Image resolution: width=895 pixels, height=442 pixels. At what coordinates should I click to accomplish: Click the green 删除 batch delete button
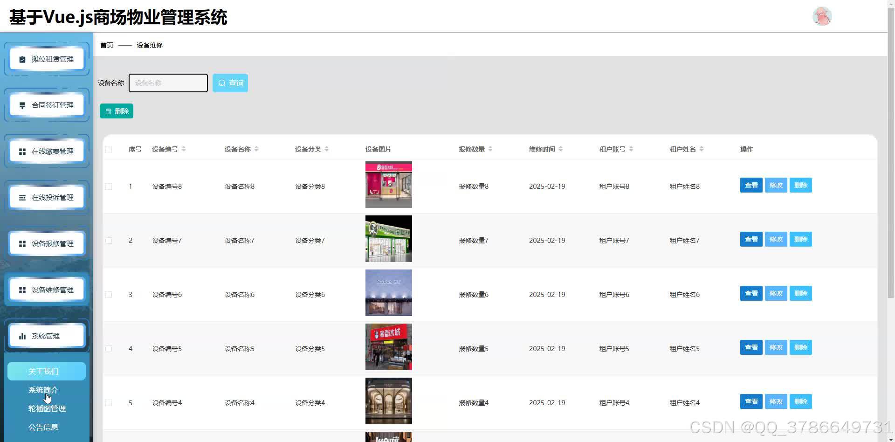(x=117, y=111)
